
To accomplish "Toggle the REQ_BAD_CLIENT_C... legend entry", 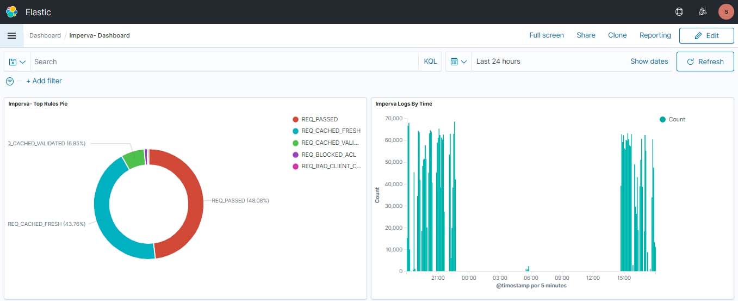I will pyautogui.click(x=327, y=167).
